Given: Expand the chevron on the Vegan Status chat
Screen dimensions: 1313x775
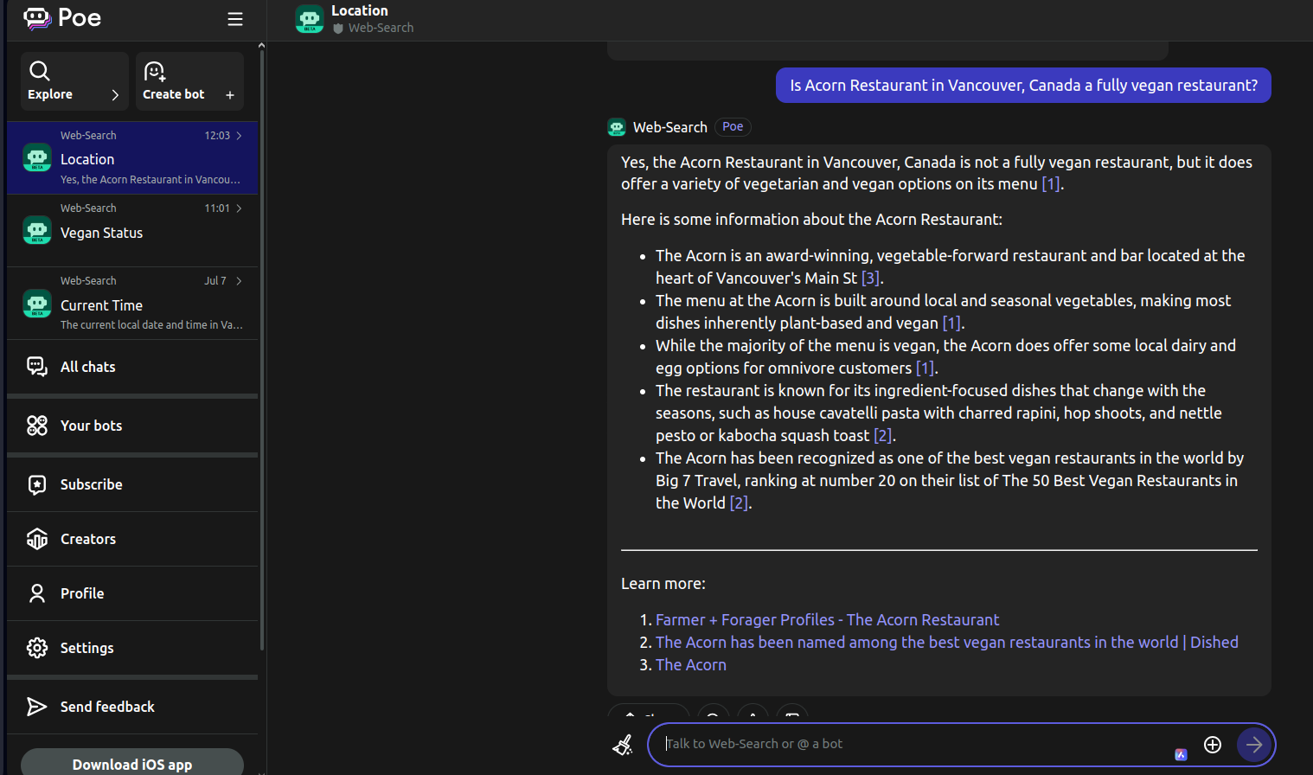Looking at the screenshot, I should 240,208.
